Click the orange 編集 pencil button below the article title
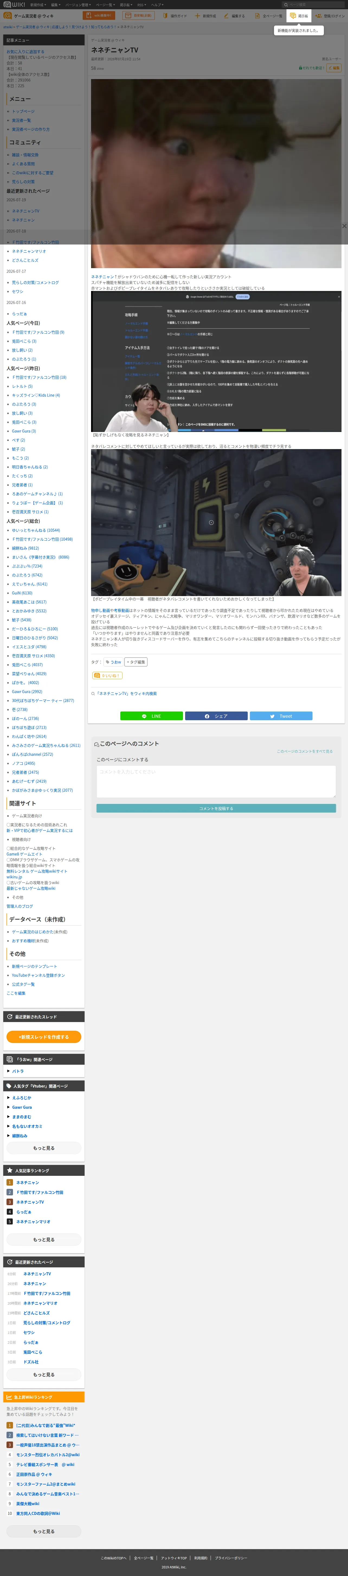This screenshot has height=1576, width=348. pyautogui.click(x=334, y=68)
